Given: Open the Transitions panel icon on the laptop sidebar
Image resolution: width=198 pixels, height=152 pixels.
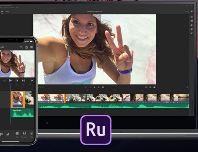Looking at the screenshot, I should point(192,21).
